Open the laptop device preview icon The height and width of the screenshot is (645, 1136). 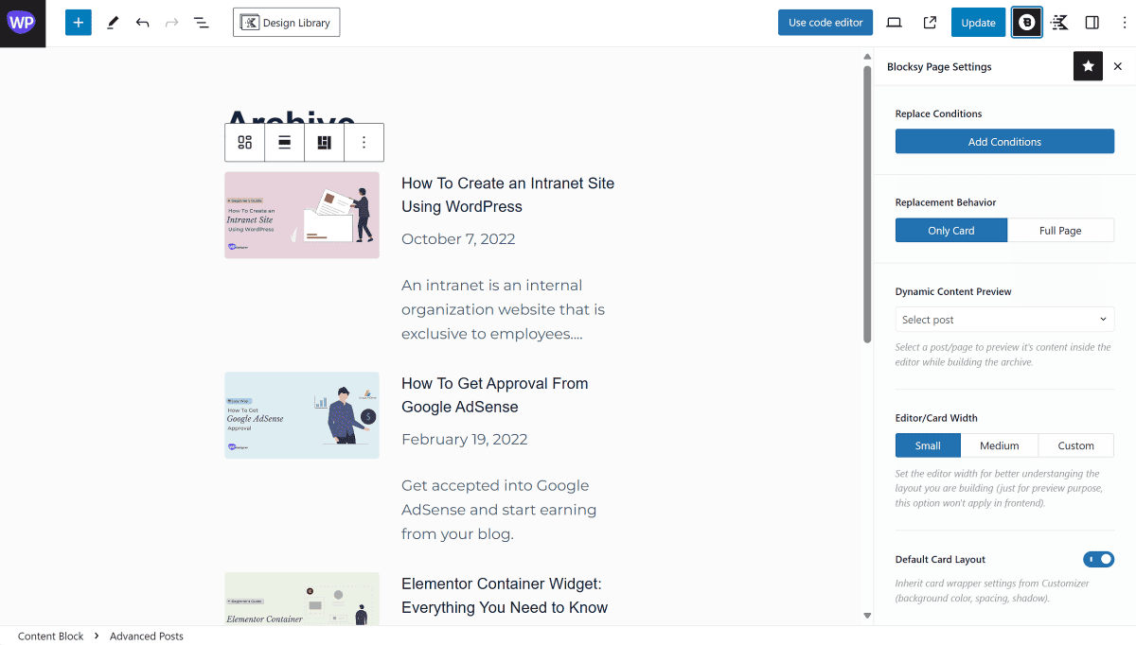894,23
